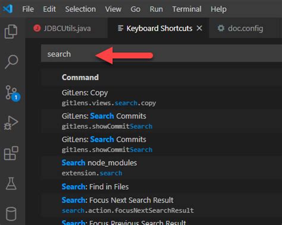
Task: Switch to the JDBCUtils.java tab
Action: [x=67, y=28]
